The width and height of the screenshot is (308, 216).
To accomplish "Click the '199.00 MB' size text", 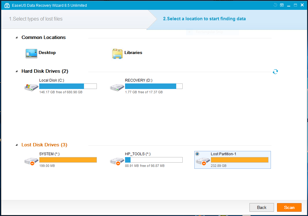I will click(x=47, y=166).
